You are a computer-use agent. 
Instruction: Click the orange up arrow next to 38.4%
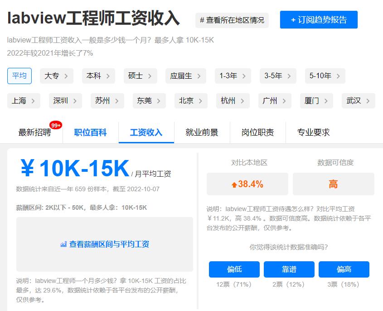click(235, 184)
